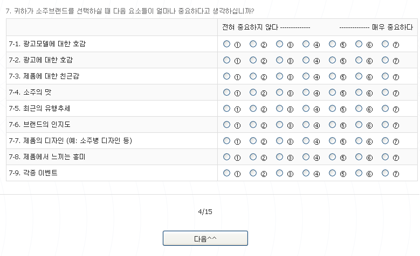Choose rating ④ for 7-6 브랜드의 인지도
The height and width of the screenshot is (256, 420).
[306, 125]
